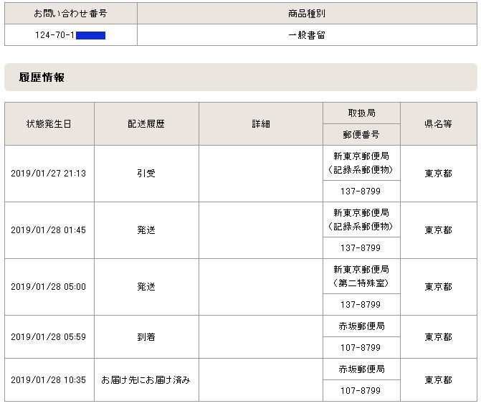Select the 引受 status cell
This screenshot has width=481, height=406.
[146, 174]
